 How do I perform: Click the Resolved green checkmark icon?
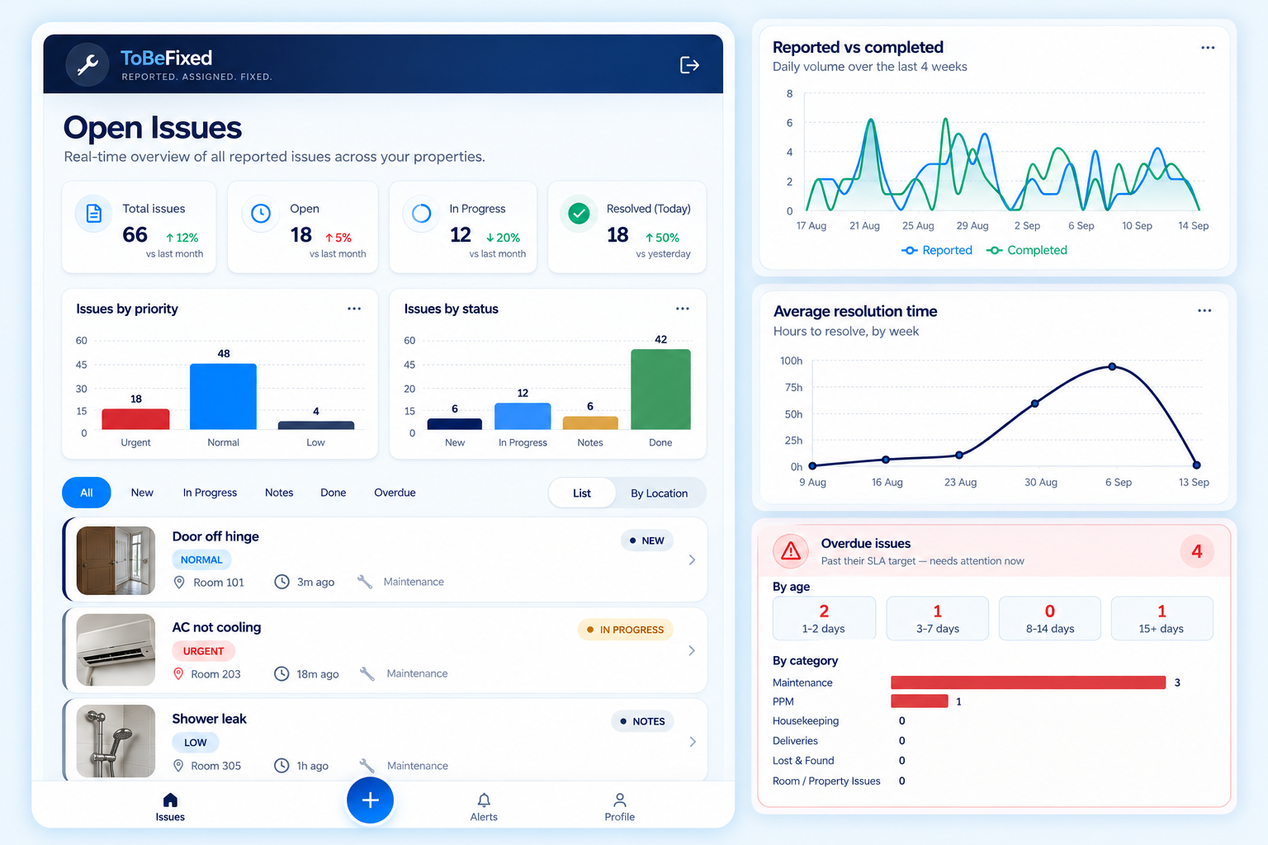[x=580, y=214]
